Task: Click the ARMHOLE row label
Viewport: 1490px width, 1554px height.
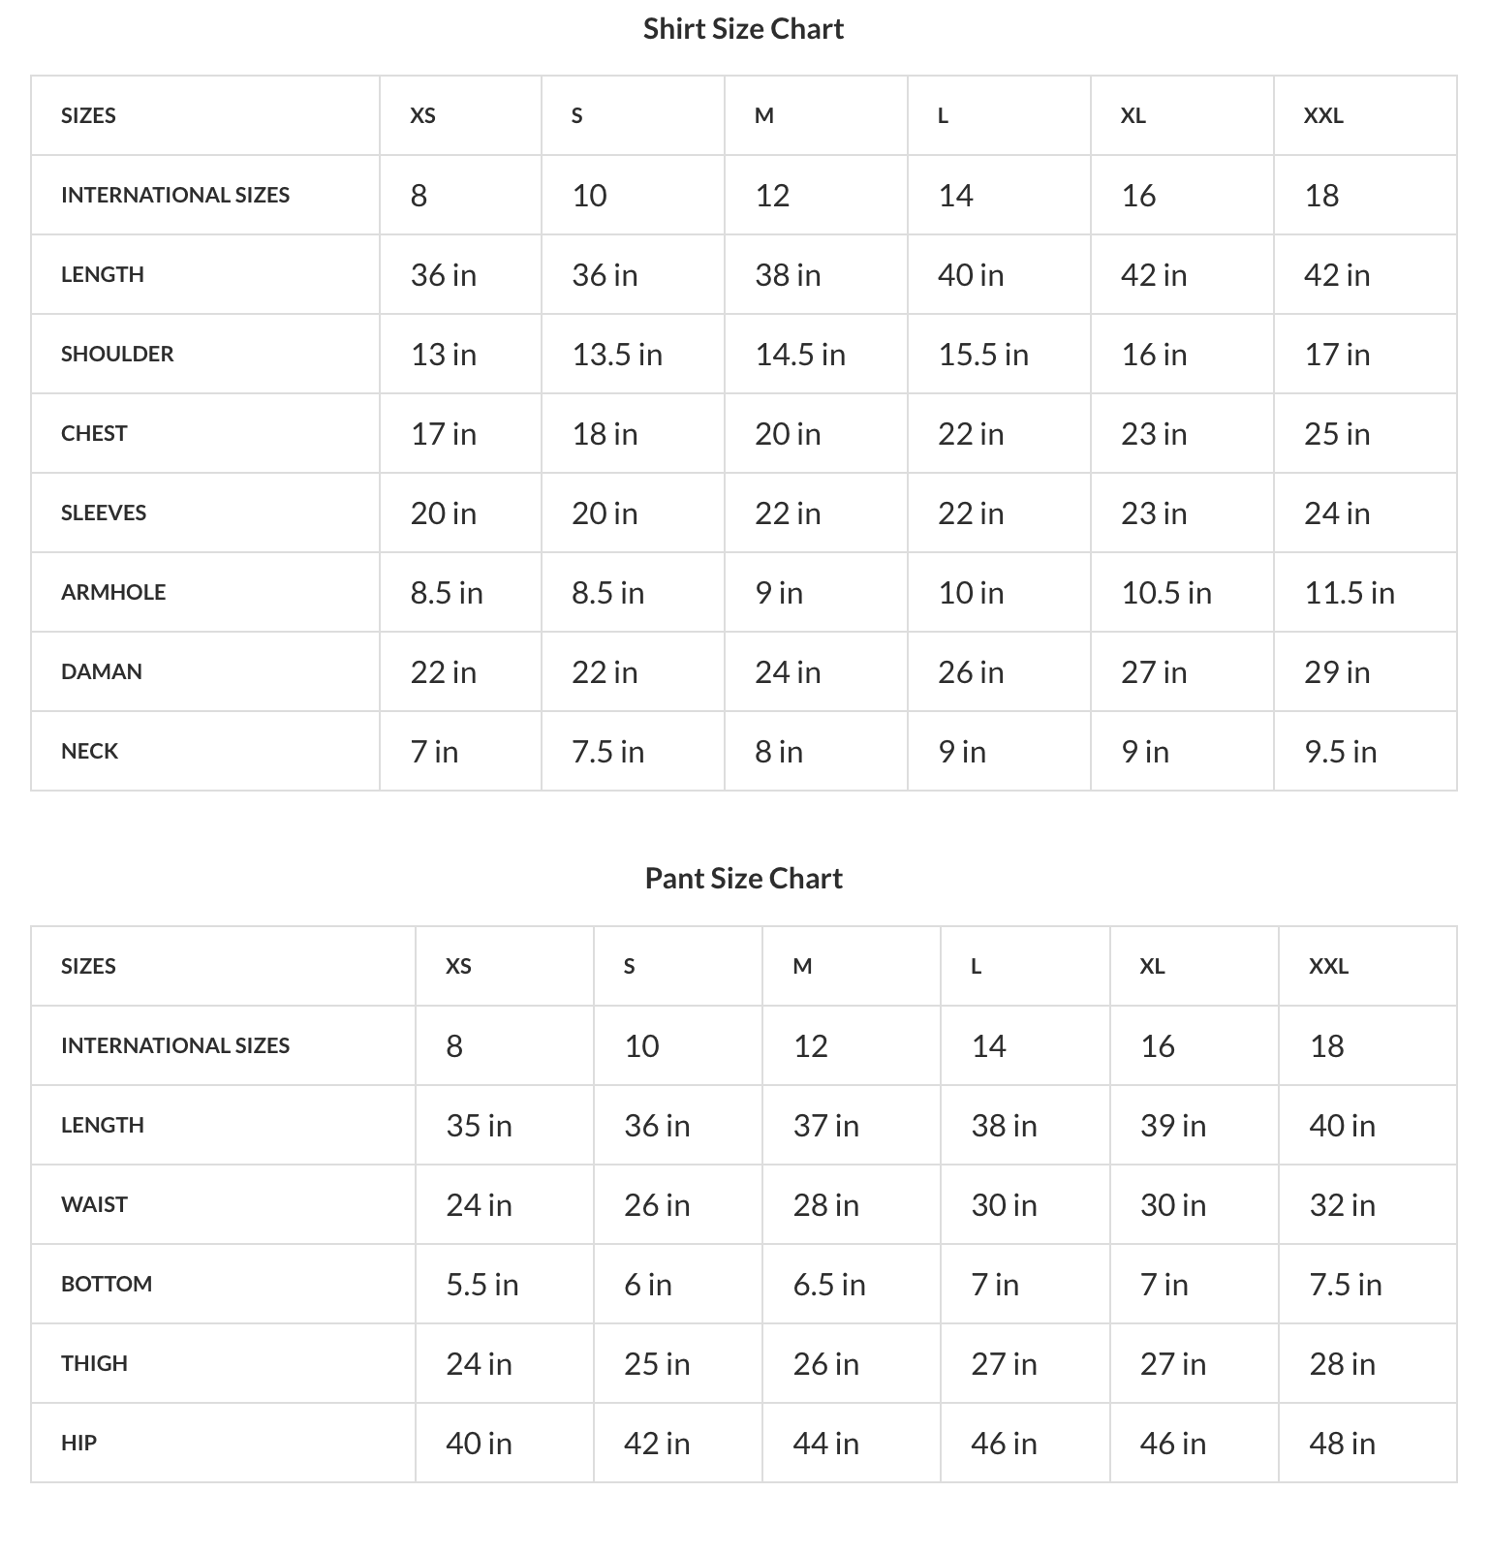Action: tap(113, 593)
